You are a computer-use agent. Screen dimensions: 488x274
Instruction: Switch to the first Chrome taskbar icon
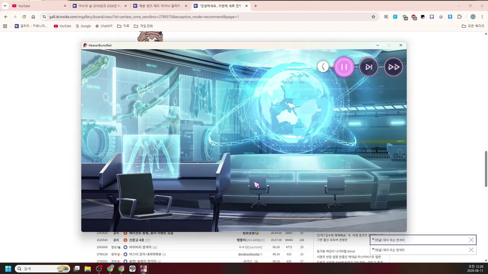pos(110,269)
